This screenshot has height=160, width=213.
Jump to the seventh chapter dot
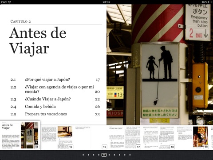[114, 155]
